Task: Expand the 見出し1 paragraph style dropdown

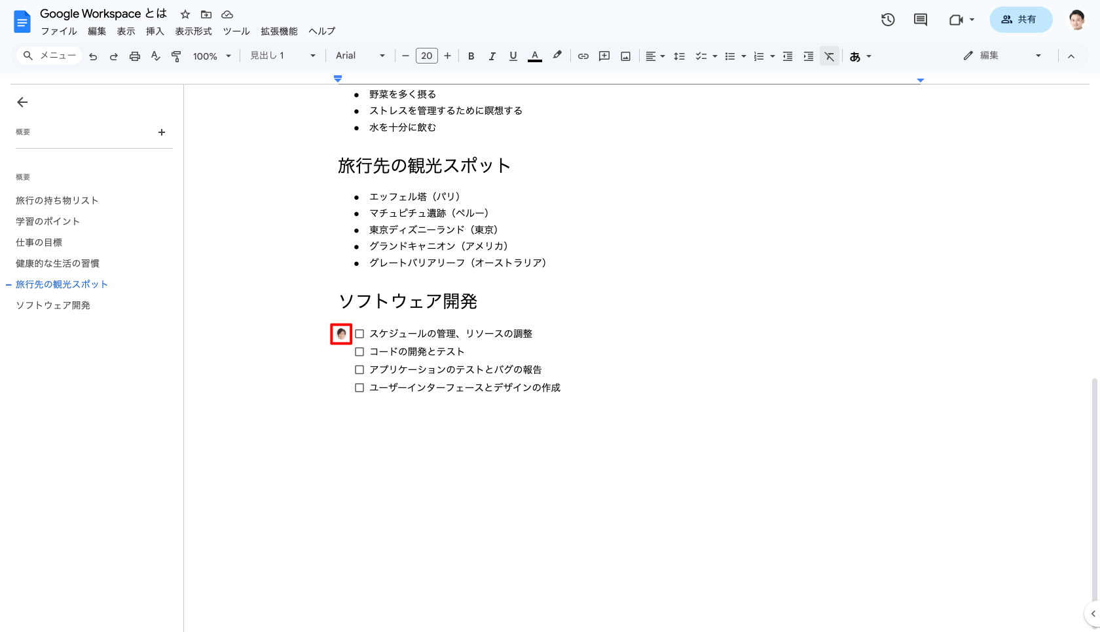Action: tap(283, 56)
